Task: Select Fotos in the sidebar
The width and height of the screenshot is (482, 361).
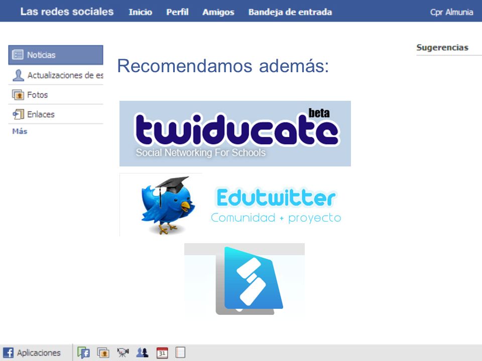Action: pos(56,95)
